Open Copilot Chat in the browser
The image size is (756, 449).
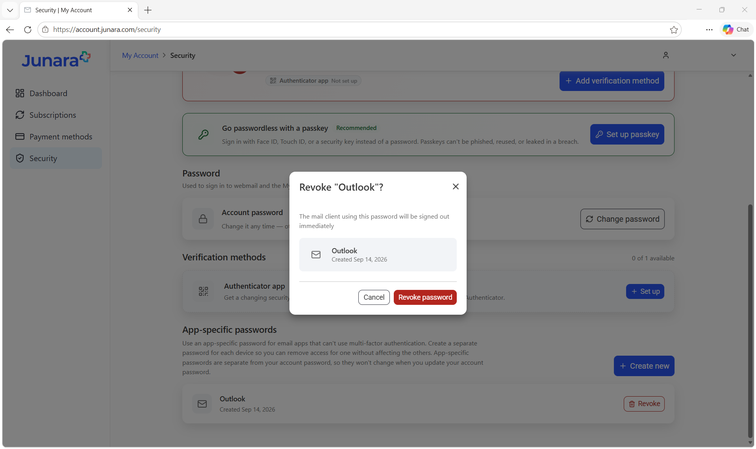pos(736,30)
